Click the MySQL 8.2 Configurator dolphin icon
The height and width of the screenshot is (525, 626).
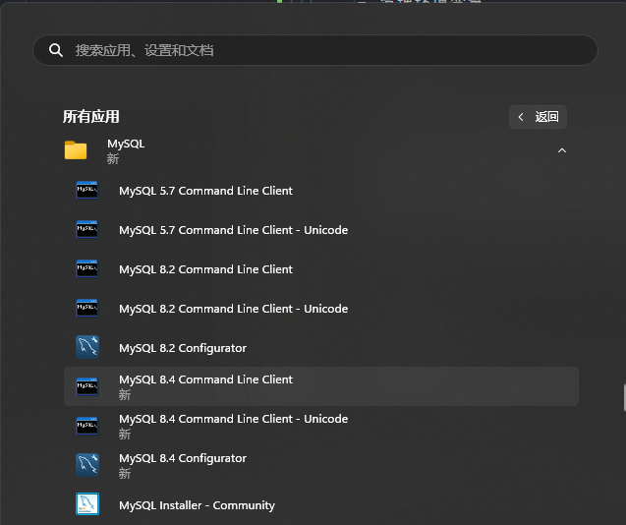(87, 347)
